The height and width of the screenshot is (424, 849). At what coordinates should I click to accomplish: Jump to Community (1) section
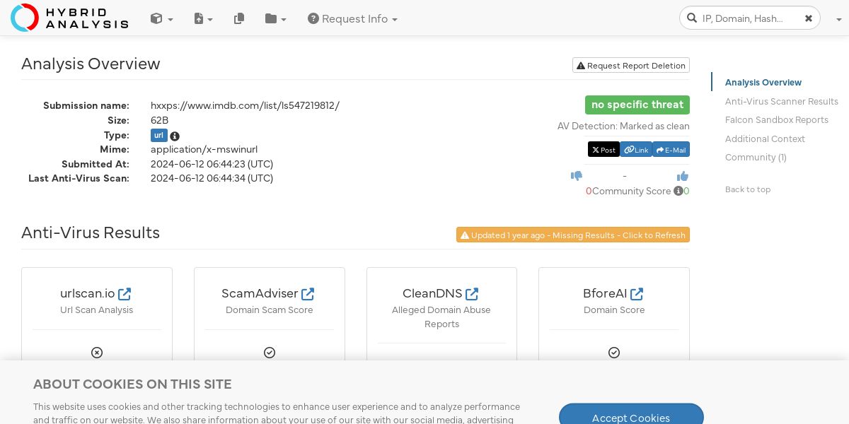point(756,158)
